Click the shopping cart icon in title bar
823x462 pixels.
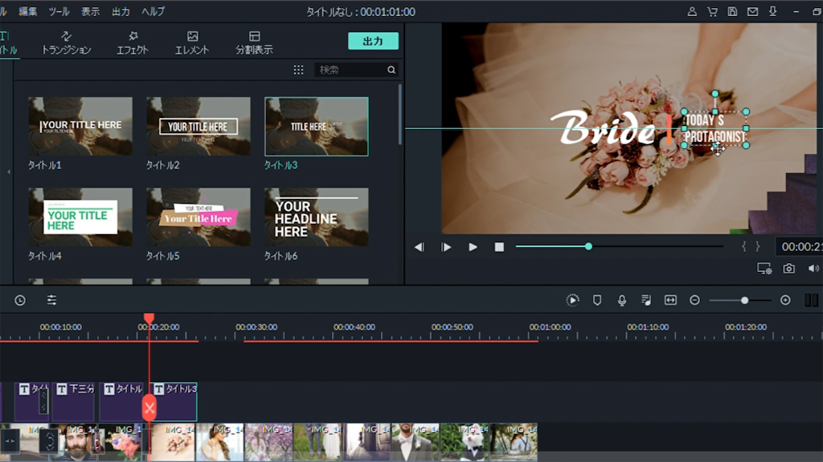pyautogui.click(x=712, y=12)
